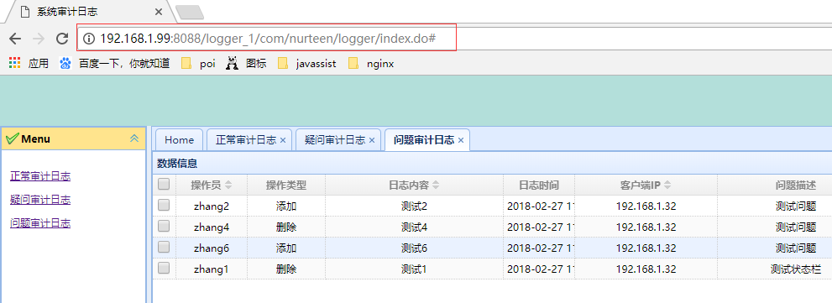Open 问题审计日志 link in Menu
The width and height of the screenshot is (832, 303).
[x=40, y=223]
